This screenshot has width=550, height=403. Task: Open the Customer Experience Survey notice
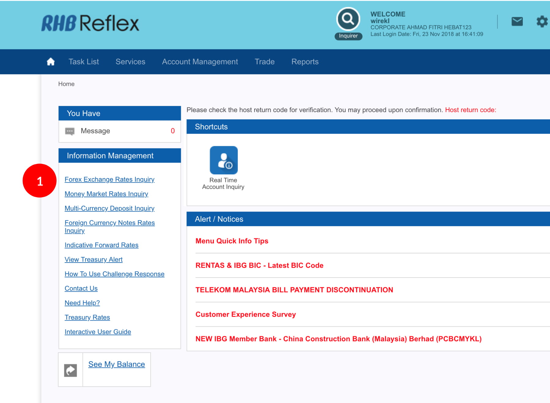pos(245,314)
